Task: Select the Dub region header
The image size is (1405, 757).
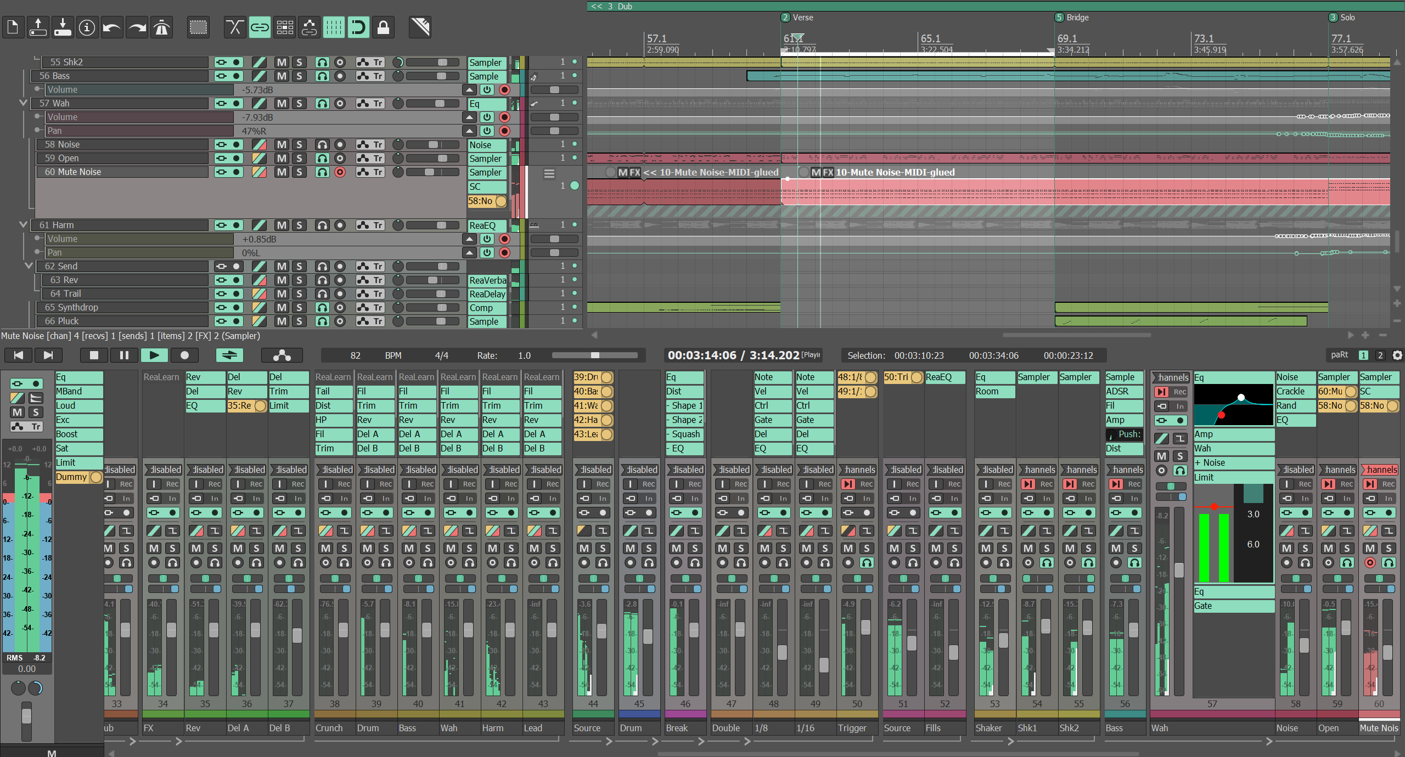Action: [x=996, y=6]
